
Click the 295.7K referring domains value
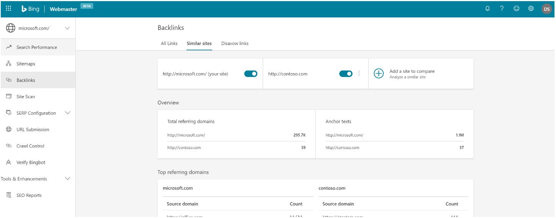click(x=299, y=135)
